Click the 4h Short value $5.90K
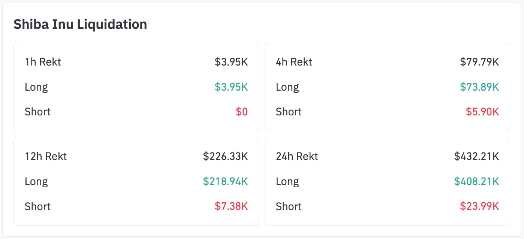Viewport: 524px width, 239px height. [482, 112]
